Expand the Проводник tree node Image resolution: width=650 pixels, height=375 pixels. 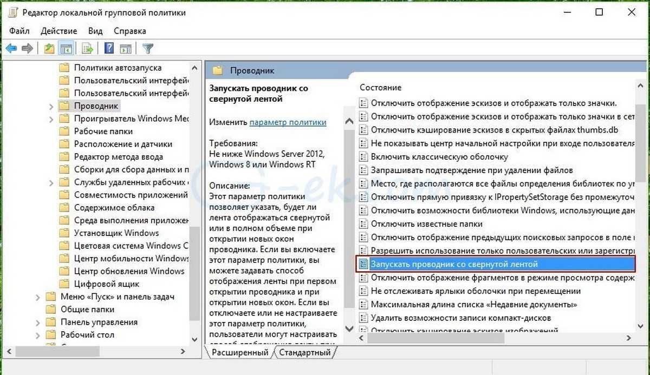(51, 106)
